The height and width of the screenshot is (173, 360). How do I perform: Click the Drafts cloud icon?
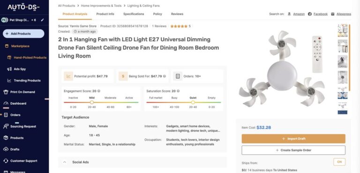(6, 149)
